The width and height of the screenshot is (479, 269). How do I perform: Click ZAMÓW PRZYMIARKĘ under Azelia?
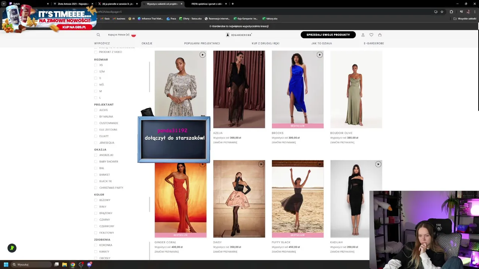[x=225, y=142]
